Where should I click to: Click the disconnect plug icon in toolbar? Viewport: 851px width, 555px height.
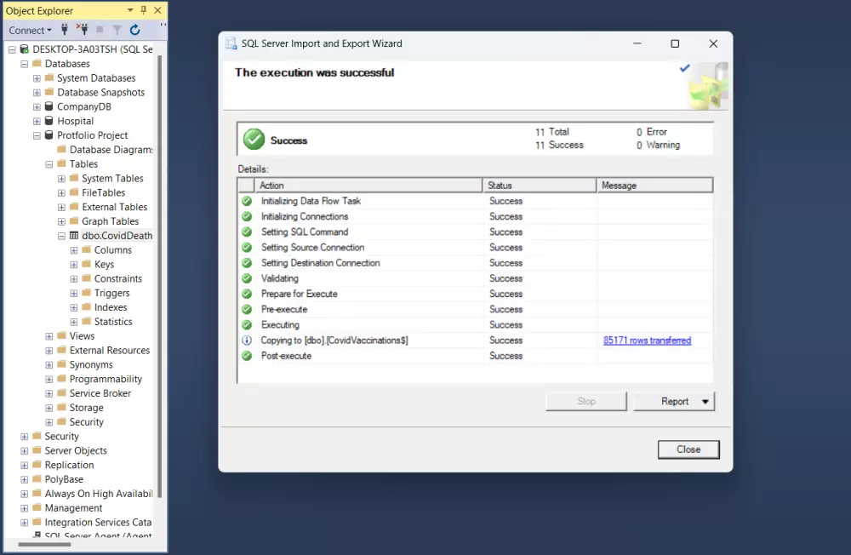pyautogui.click(x=82, y=29)
